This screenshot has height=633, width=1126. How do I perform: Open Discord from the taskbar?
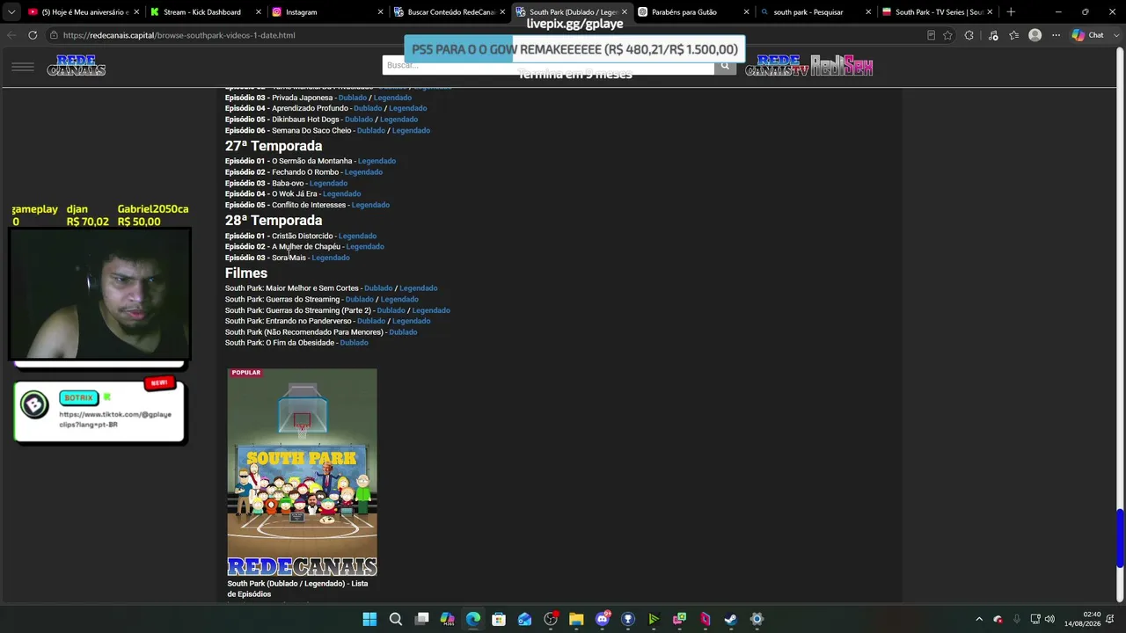coord(603,619)
